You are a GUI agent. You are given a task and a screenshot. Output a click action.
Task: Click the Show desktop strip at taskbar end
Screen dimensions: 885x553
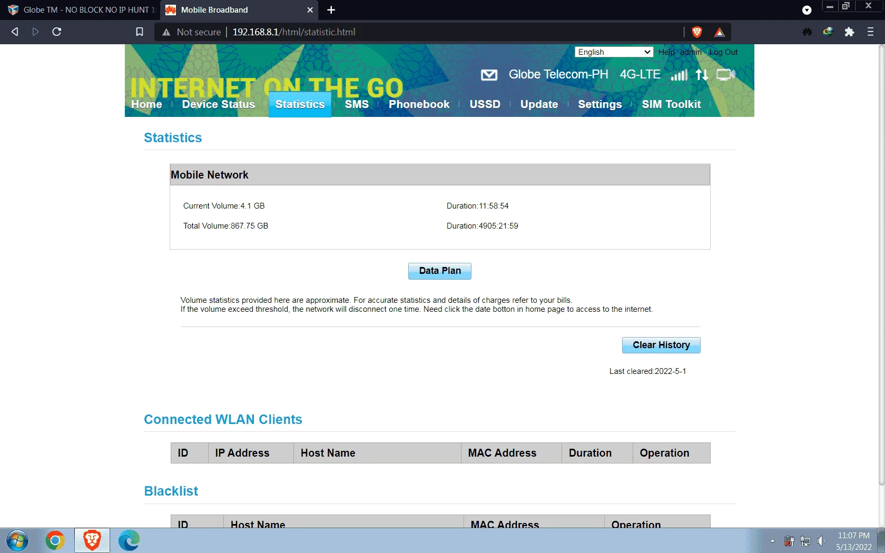(x=881, y=541)
